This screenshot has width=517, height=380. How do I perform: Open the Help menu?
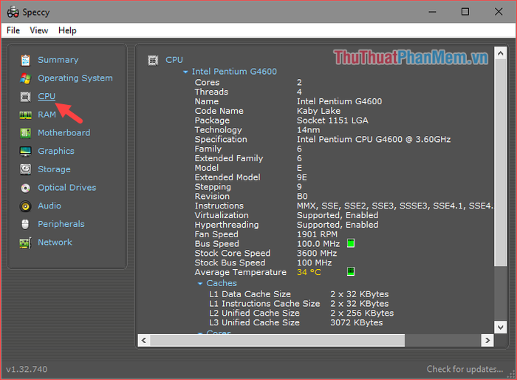(x=67, y=30)
